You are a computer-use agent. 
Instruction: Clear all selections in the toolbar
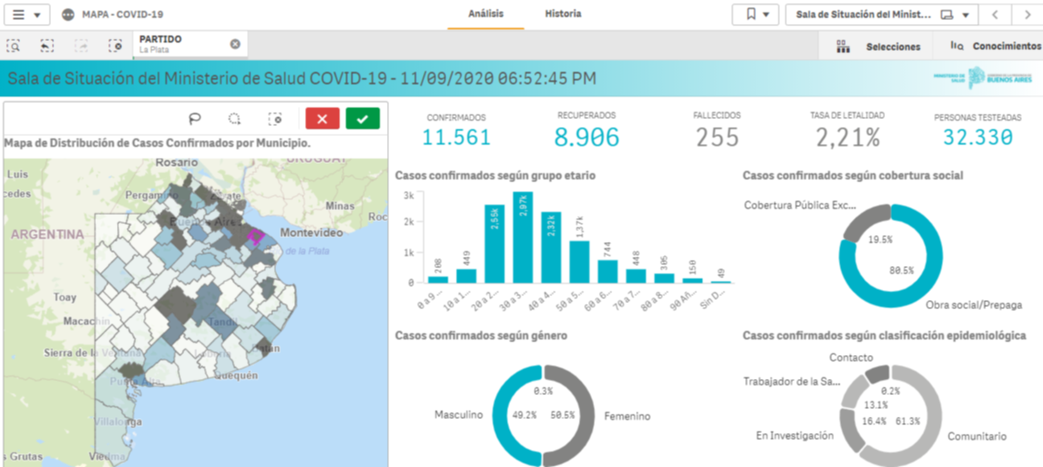115,46
